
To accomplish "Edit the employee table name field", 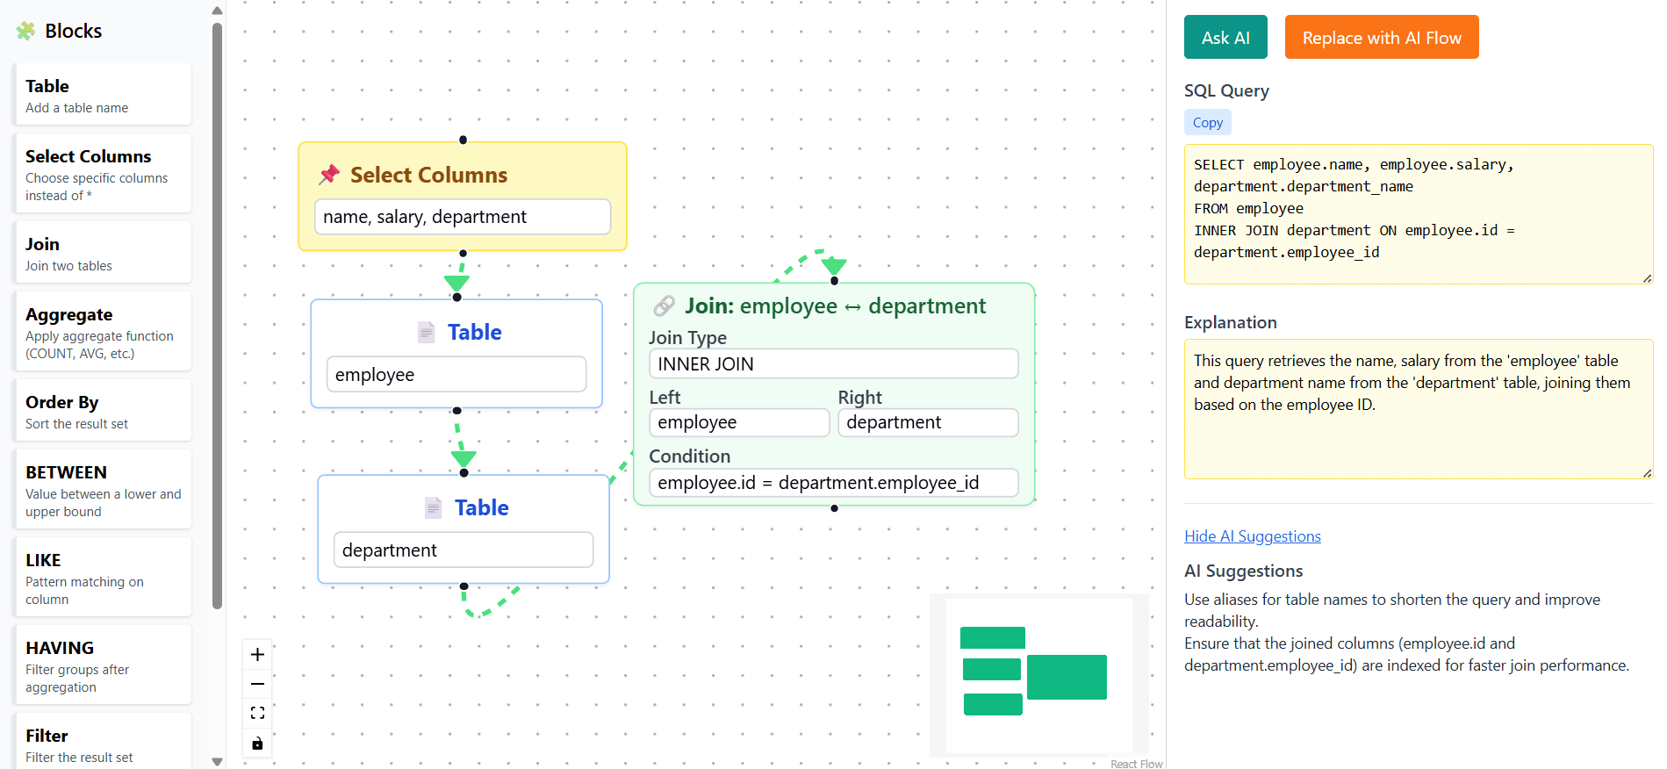I will point(456,375).
